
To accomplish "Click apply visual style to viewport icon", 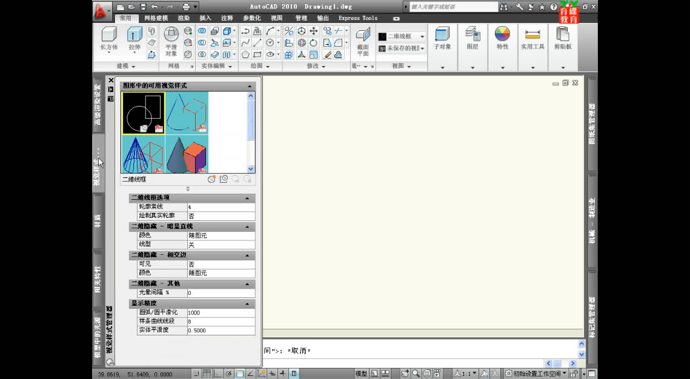I will tap(224, 179).
